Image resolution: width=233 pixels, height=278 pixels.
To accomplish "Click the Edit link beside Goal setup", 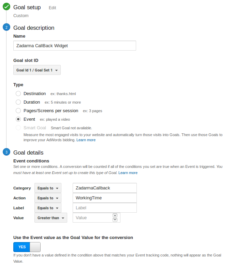I will click(x=53, y=8).
